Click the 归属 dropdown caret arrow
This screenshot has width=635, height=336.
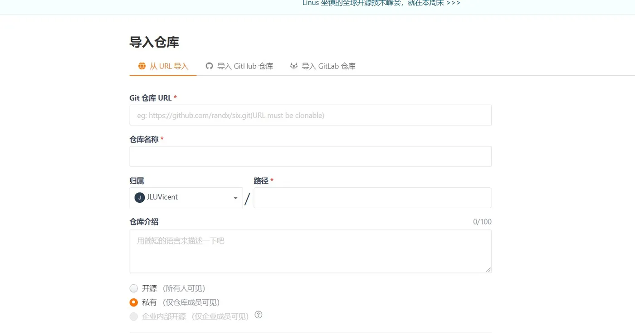pyautogui.click(x=235, y=198)
